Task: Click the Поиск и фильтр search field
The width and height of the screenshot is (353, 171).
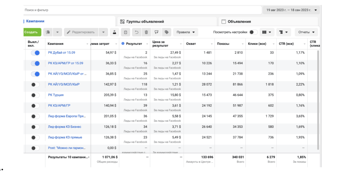Action: tap(142, 10)
